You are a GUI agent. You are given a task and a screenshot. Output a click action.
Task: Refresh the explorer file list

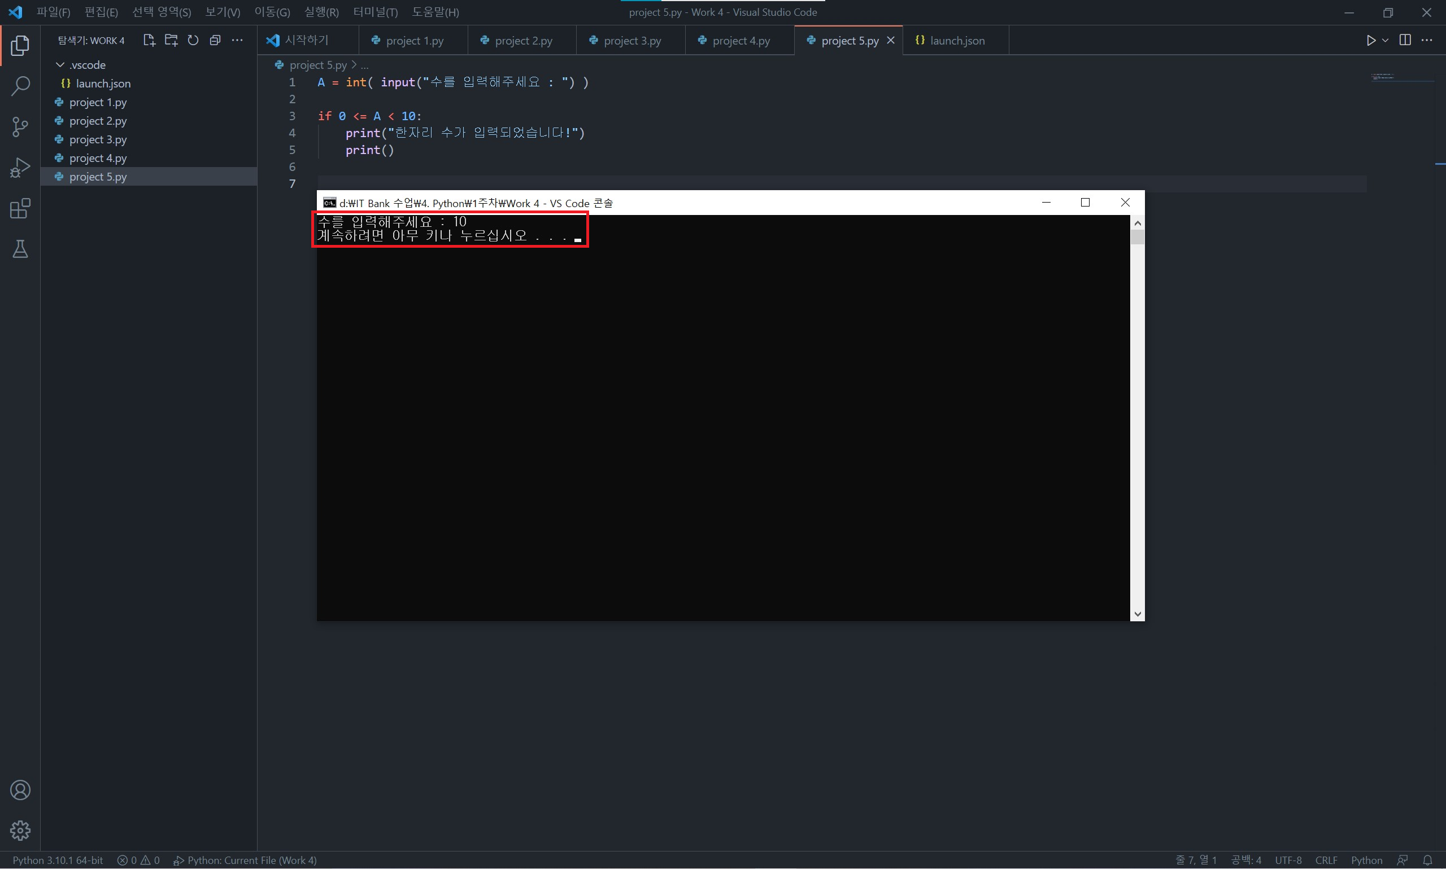click(193, 41)
